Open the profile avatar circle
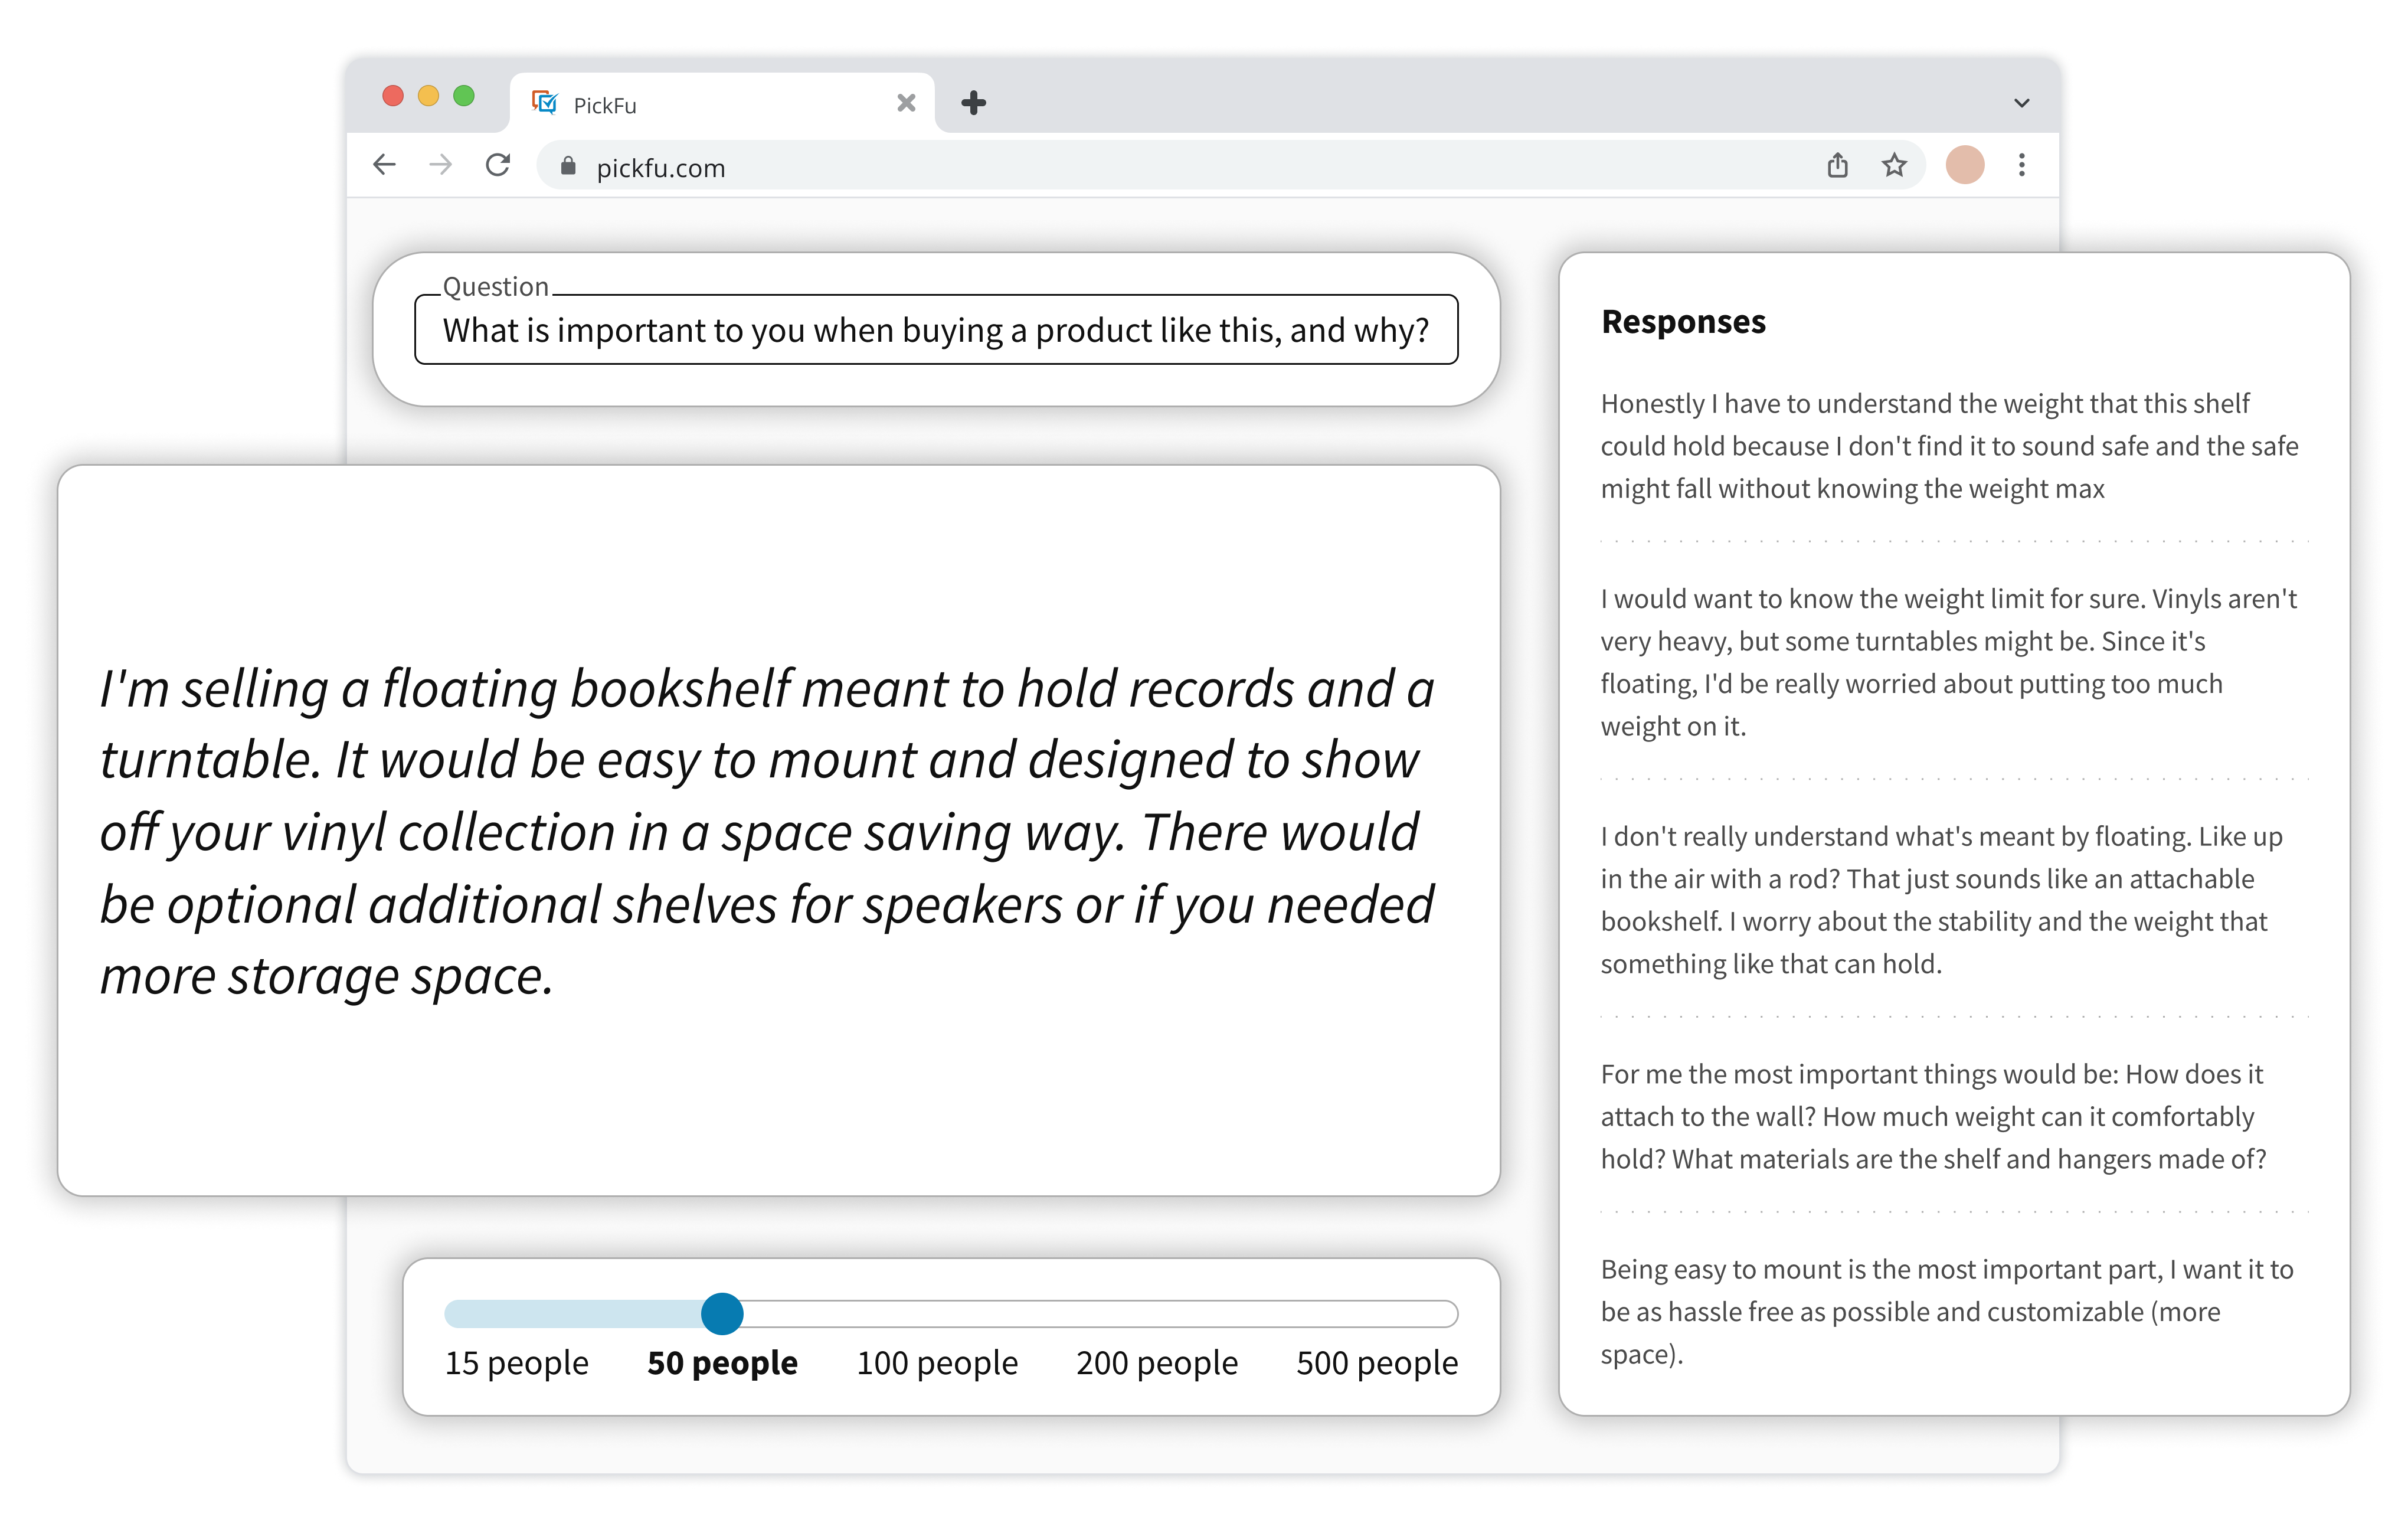Screen dimensions: 2408x1530 (x=1964, y=165)
